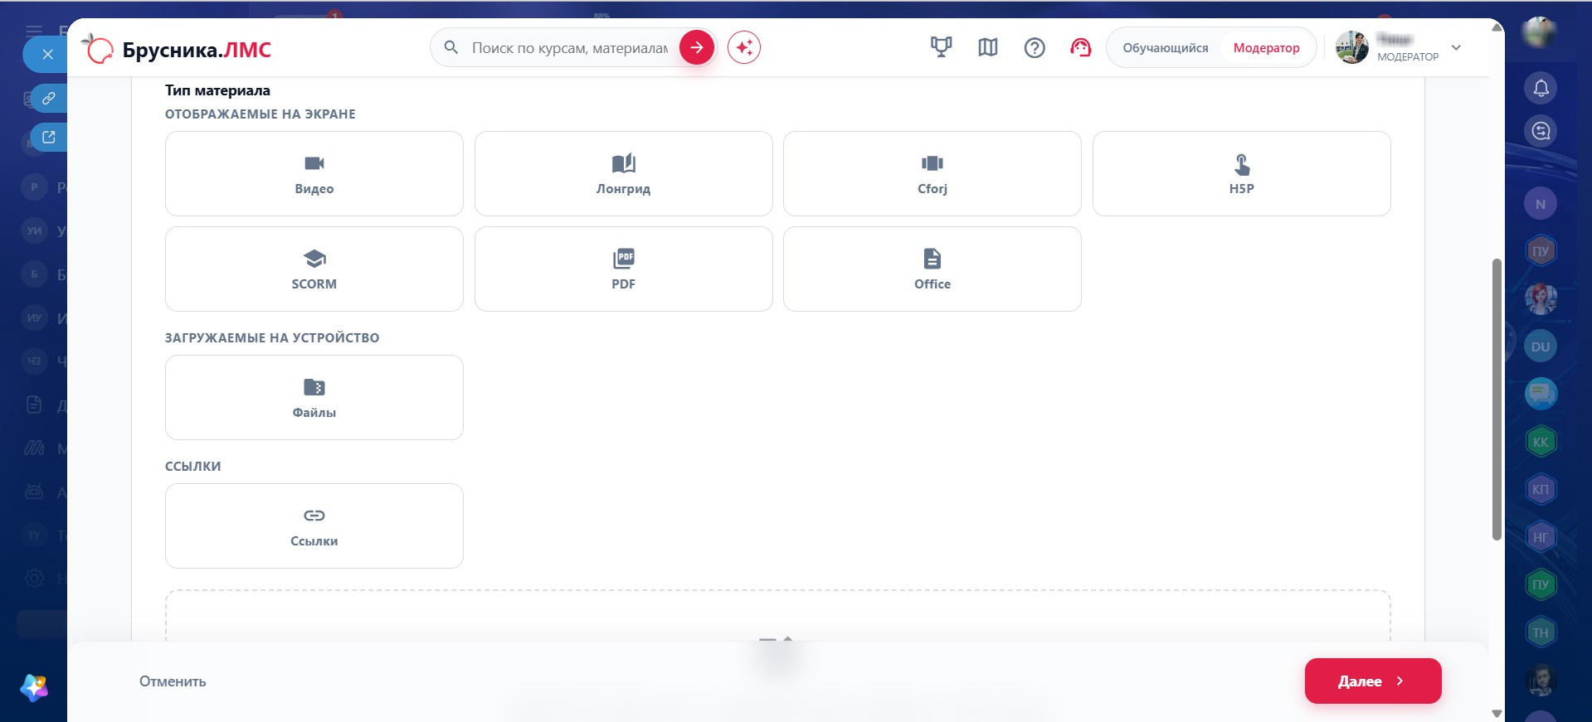1592x722 pixels.
Task: Select the Файлы downloadable type
Action: point(314,398)
